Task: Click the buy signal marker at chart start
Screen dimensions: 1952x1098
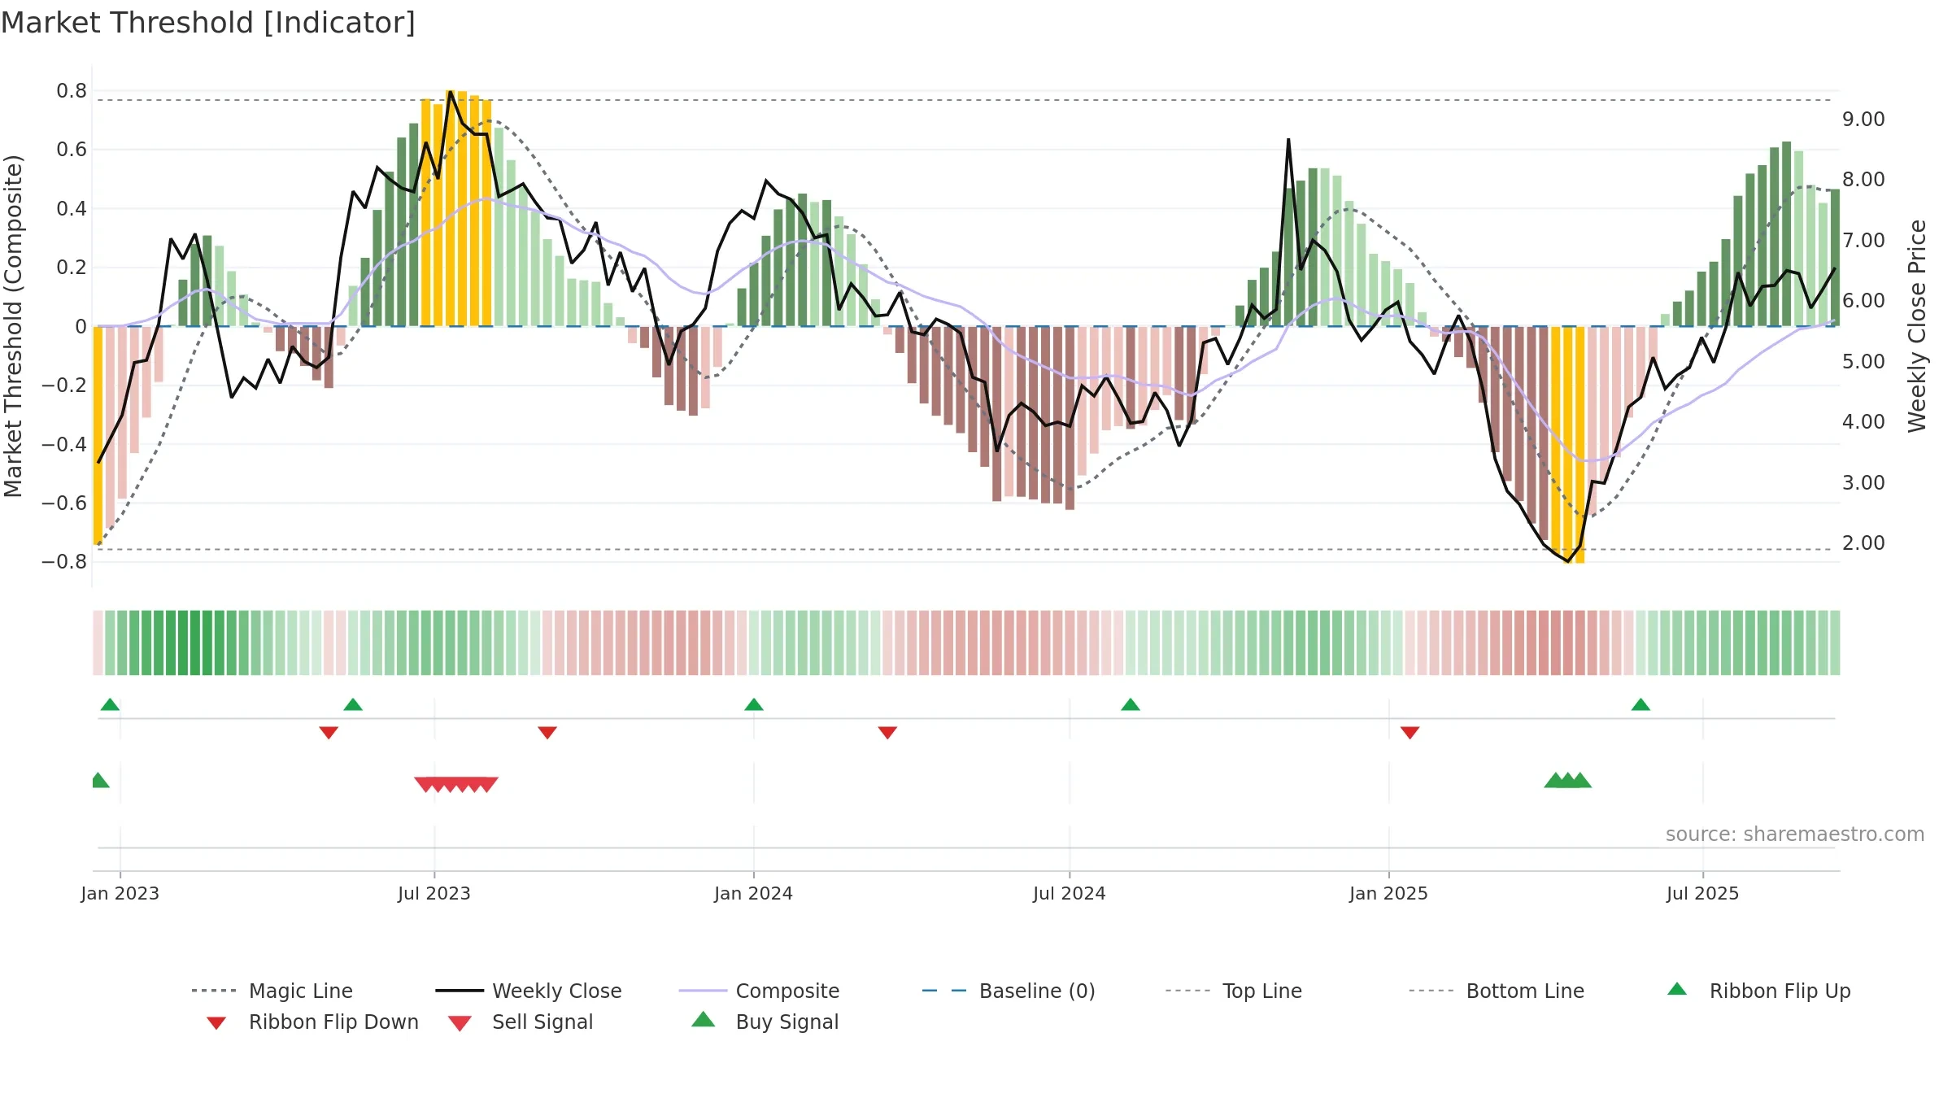Action: point(98,780)
